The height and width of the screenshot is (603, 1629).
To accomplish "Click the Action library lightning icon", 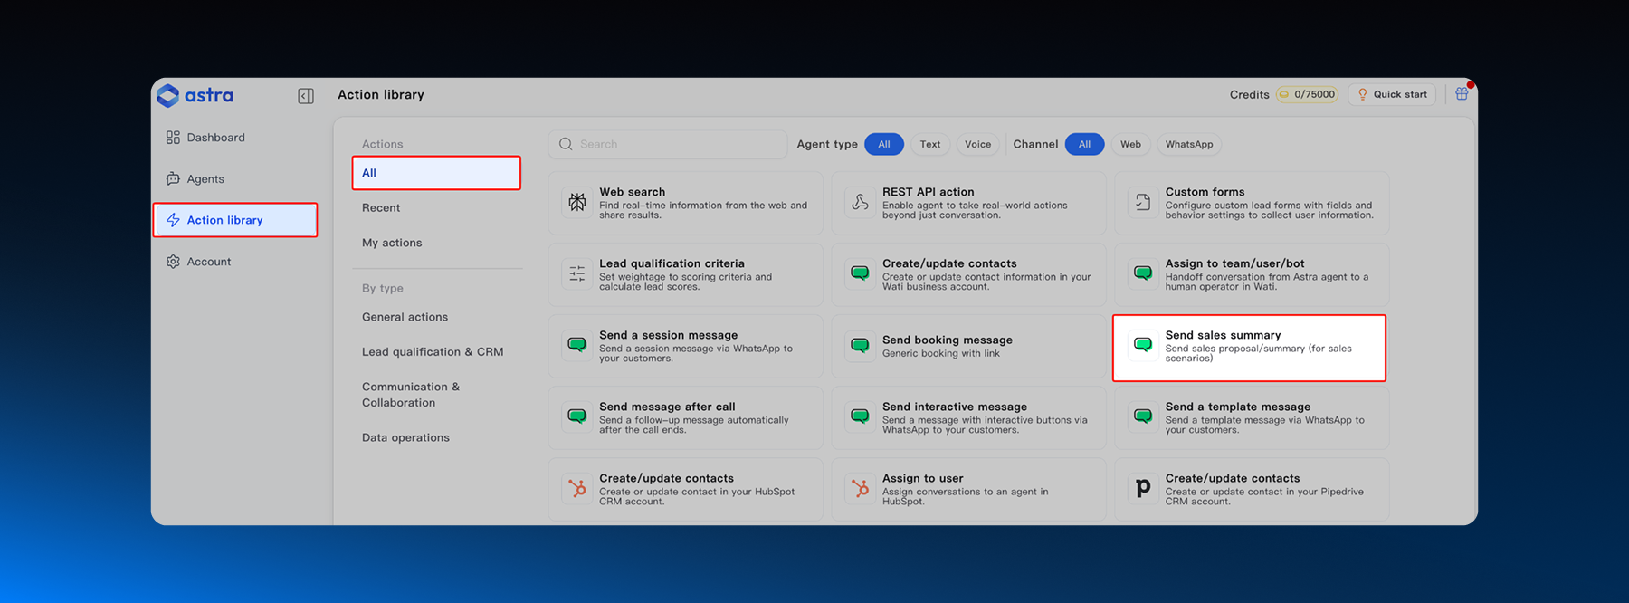I will 173,220.
